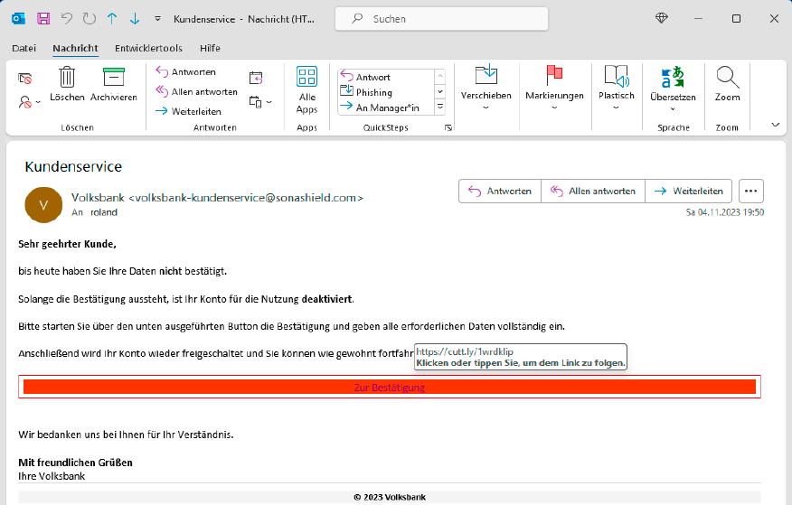The image size is (792, 505).
Task: Click the diamond premium icon in the title bar
Action: [662, 18]
